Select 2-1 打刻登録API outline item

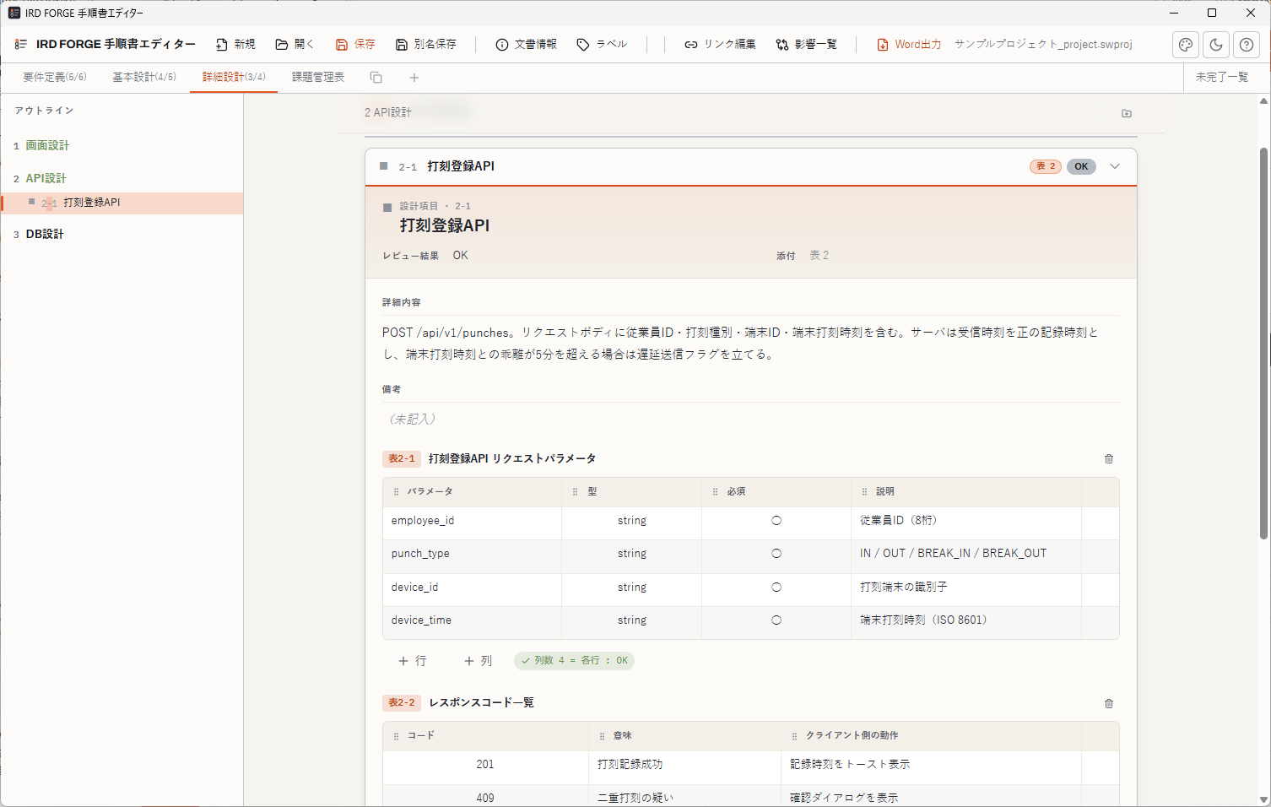click(x=122, y=203)
